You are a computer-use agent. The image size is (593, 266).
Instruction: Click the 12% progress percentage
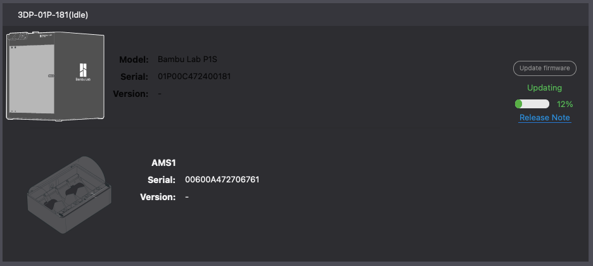coord(564,104)
